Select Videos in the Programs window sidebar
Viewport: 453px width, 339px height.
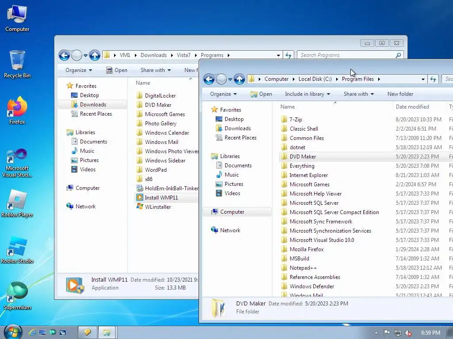tap(88, 169)
